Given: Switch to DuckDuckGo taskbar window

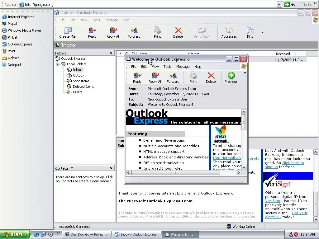Looking at the screenshot, I should tap(87, 234).
